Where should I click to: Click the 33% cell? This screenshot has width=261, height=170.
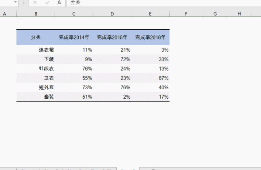tap(150, 59)
